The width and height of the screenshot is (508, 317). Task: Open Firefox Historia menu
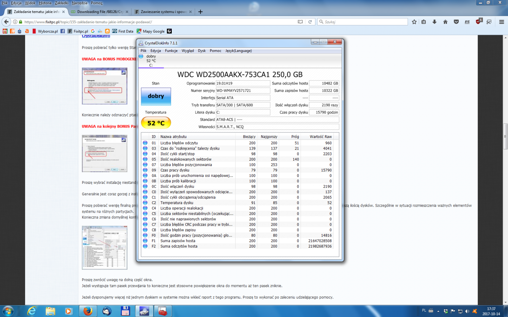coord(45,3)
